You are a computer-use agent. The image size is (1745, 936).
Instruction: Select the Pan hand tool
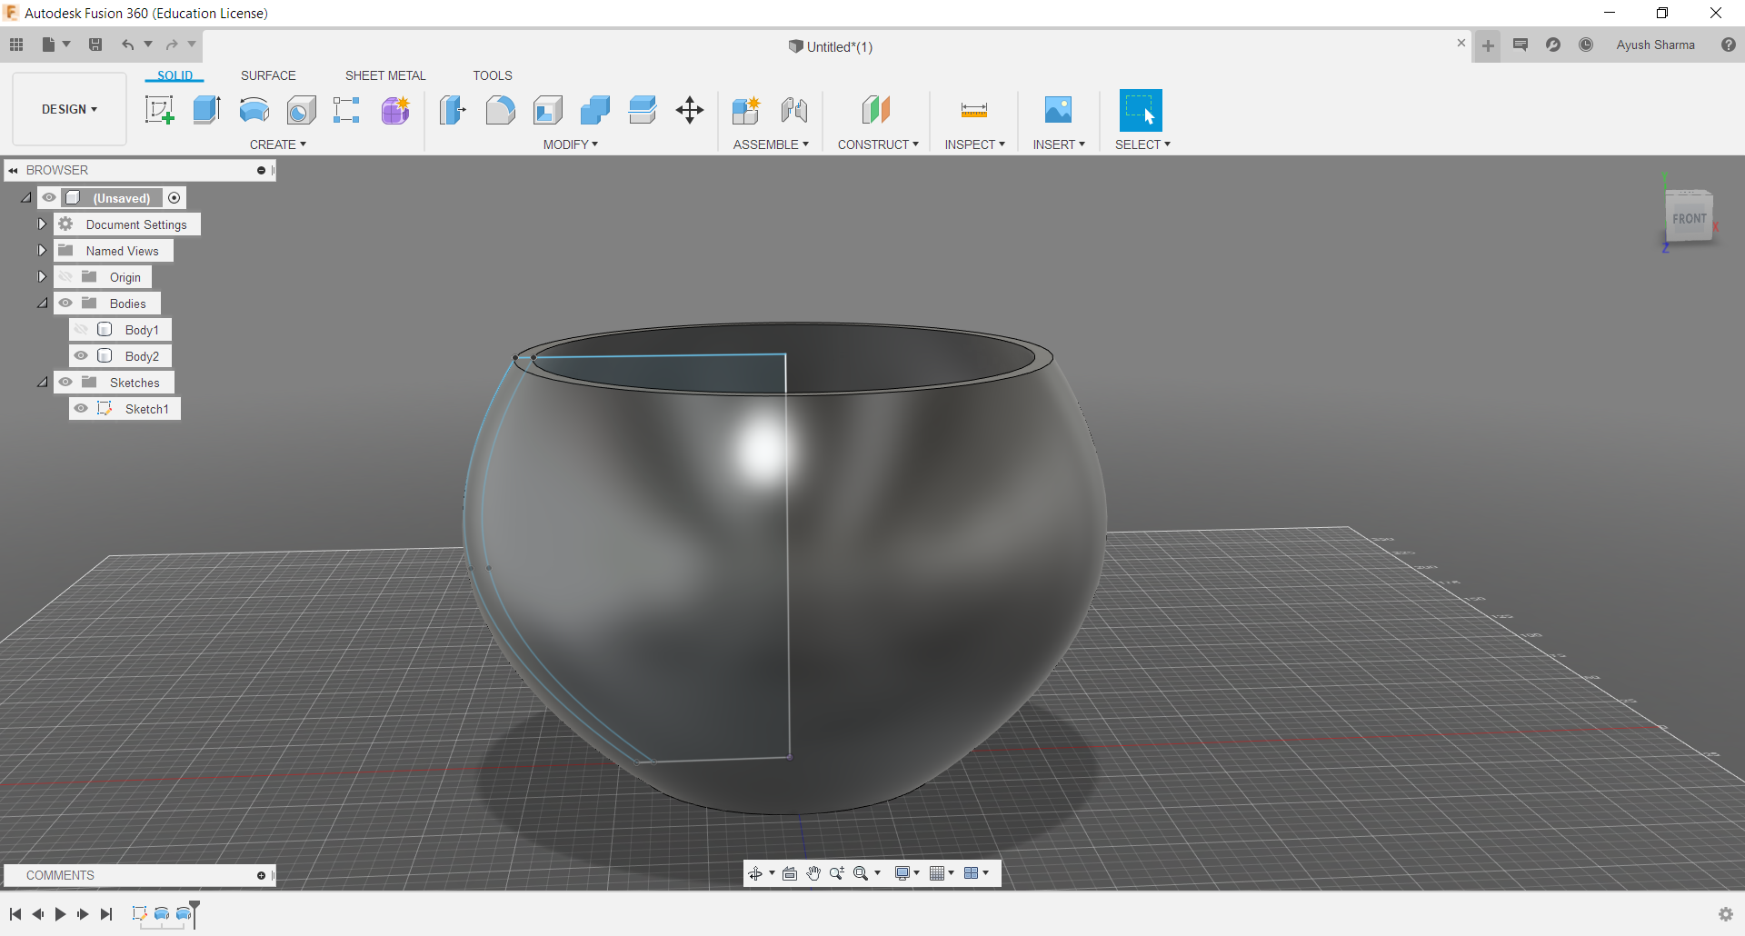click(813, 873)
